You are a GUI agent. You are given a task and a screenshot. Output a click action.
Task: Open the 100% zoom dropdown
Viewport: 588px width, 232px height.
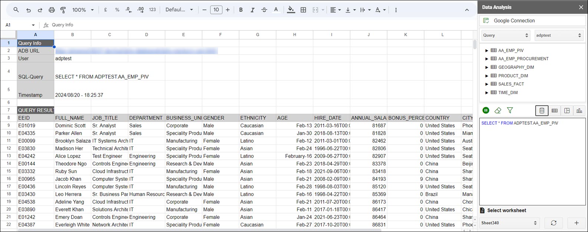pos(83,10)
